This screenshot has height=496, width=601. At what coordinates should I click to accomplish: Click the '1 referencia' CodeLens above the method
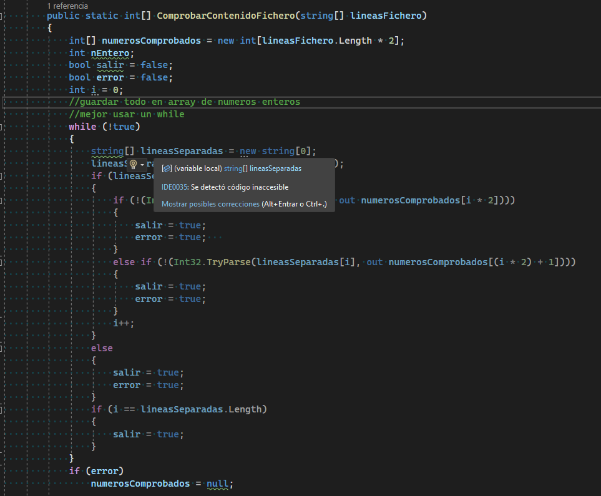[x=67, y=6]
